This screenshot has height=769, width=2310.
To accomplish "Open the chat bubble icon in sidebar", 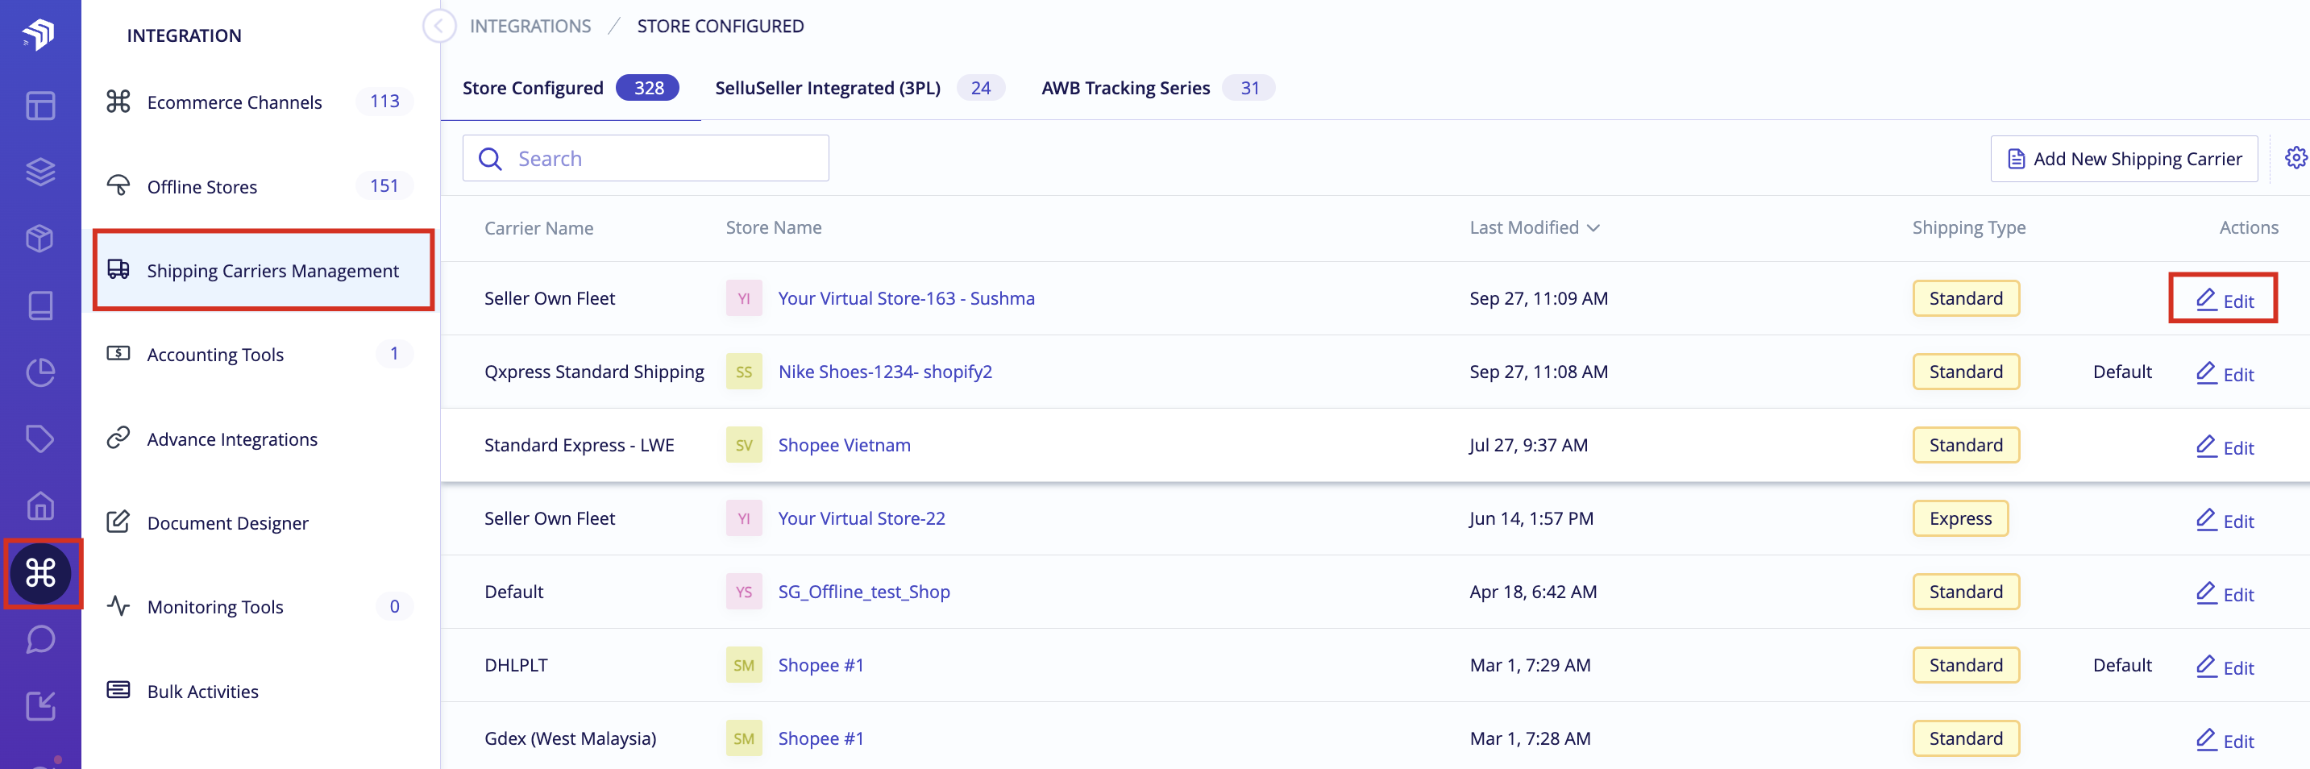I will 40,639.
